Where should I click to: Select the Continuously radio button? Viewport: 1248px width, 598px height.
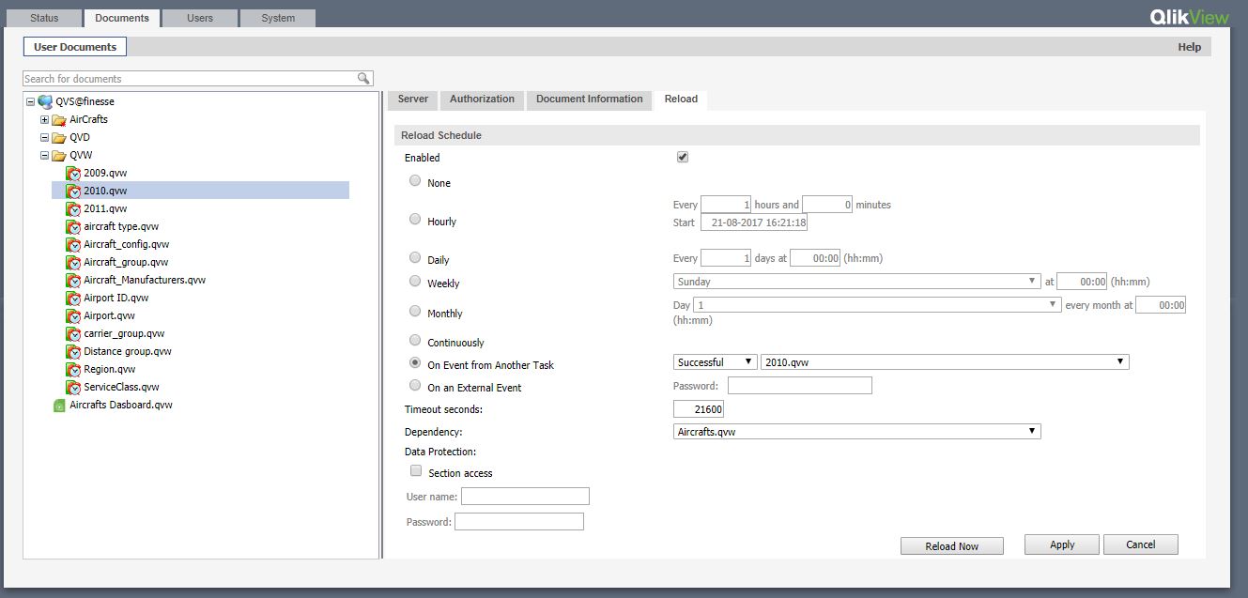point(415,340)
